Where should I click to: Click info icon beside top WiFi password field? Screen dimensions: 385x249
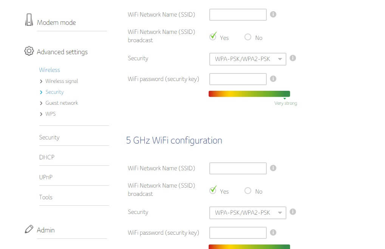tap(273, 79)
